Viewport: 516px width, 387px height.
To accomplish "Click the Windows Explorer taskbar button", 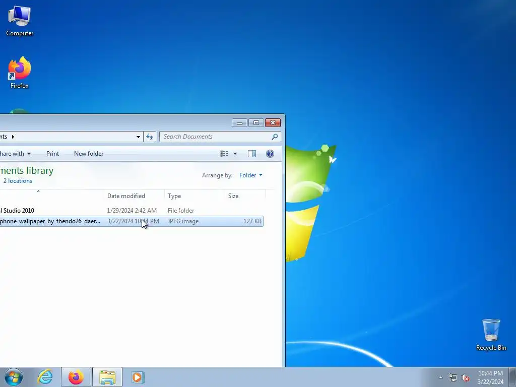I will tap(107, 377).
